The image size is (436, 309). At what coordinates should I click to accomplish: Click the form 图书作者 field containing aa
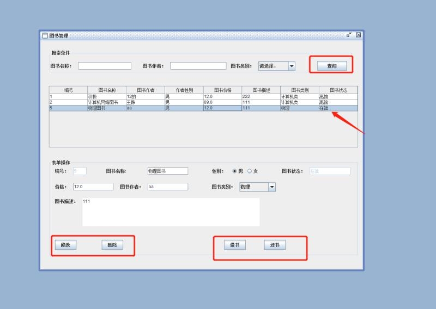point(168,187)
